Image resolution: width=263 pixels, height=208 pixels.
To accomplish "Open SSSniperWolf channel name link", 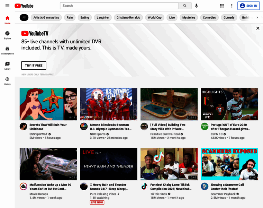I will coord(38,134).
